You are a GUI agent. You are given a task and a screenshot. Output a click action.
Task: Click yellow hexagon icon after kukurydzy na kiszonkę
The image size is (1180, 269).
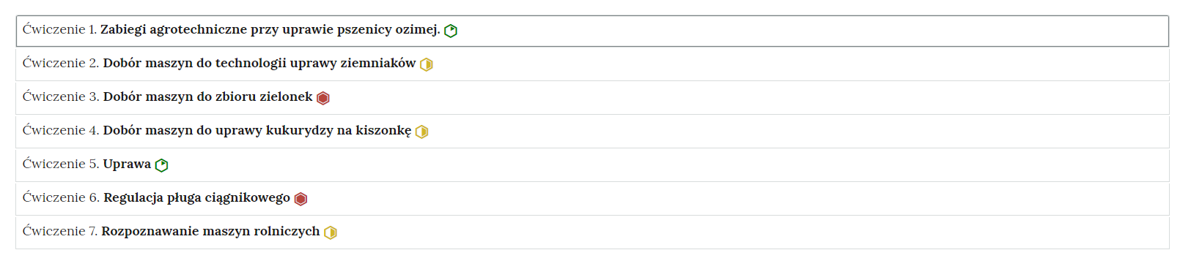[422, 132]
